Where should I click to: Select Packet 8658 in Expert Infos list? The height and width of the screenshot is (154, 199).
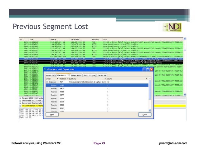97,102
